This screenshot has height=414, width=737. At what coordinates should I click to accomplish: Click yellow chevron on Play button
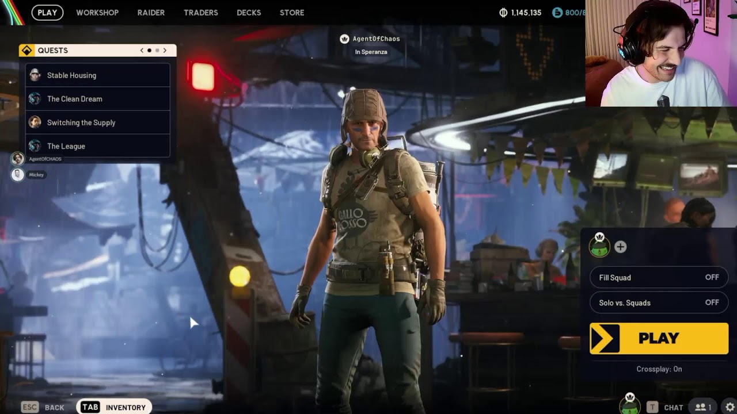coord(605,338)
